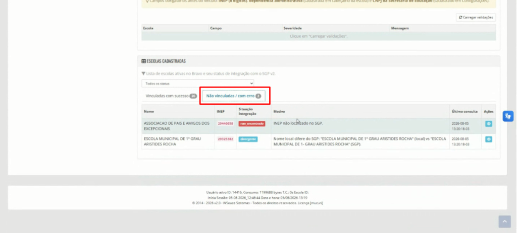Image resolution: width=517 pixels, height=233 pixels.
Task: Click the 'Nome local difere do SGP' message
Action: click(x=359, y=141)
